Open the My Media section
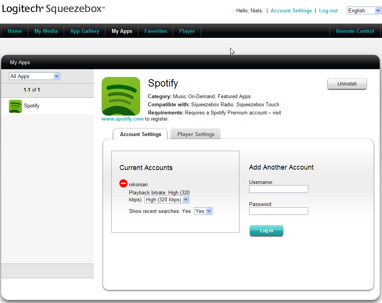Image resolution: width=382 pixels, height=303 pixels. point(46,31)
